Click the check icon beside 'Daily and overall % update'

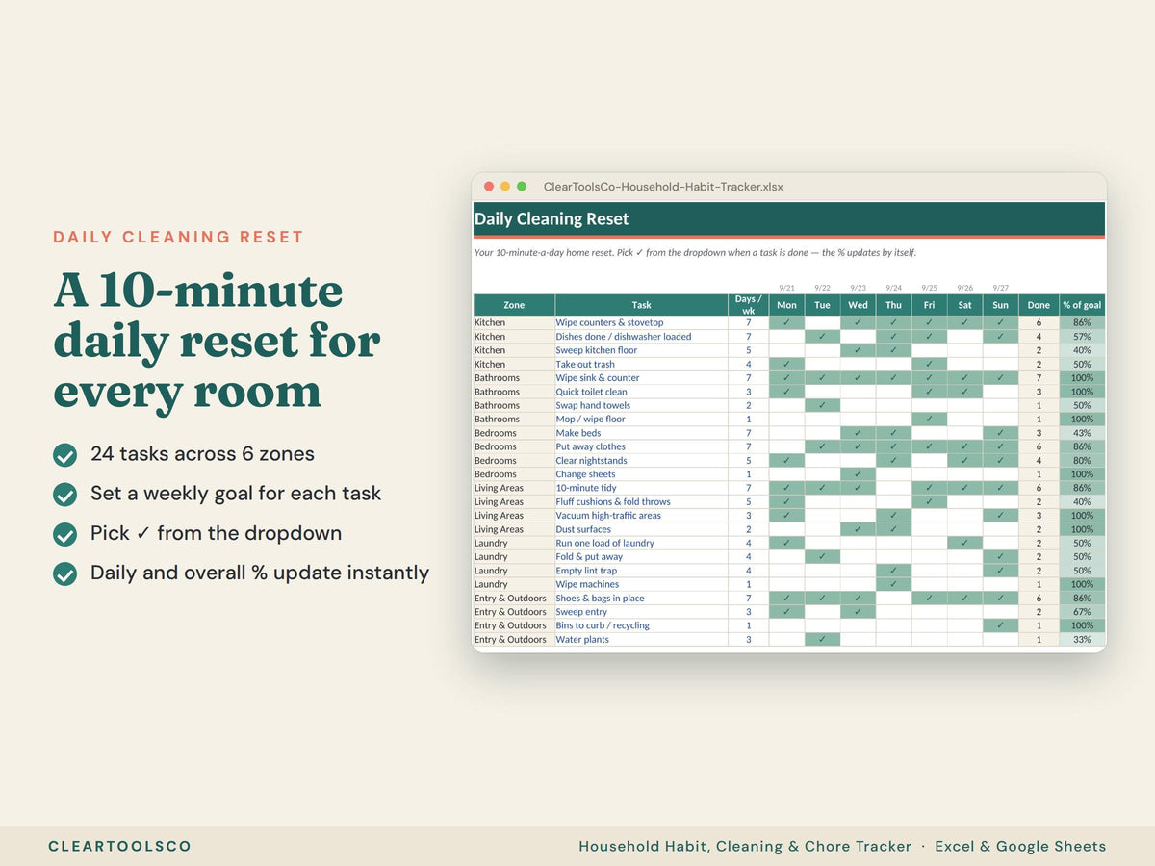tap(64, 573)
